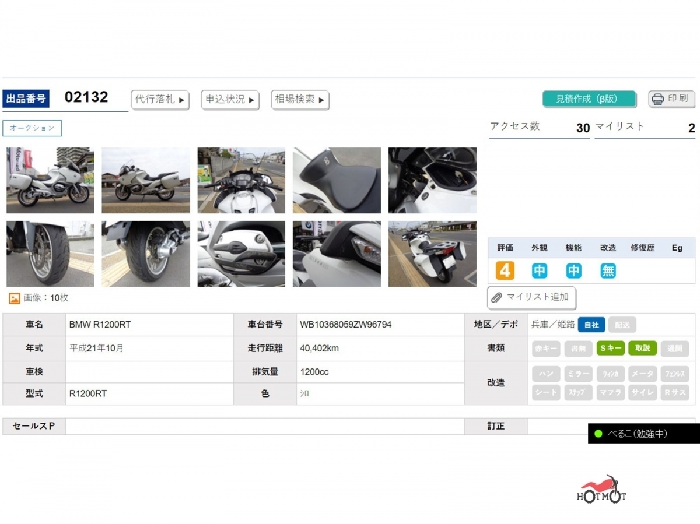Click the 無 badge under 改造
The height and width of the screenshot is (524, 700).
click(608, 271)
